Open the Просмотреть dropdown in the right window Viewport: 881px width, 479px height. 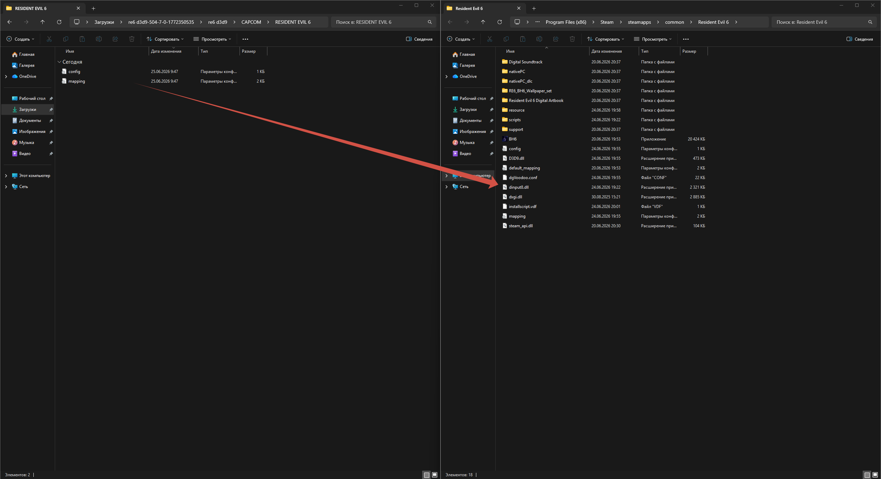point(653,39)
